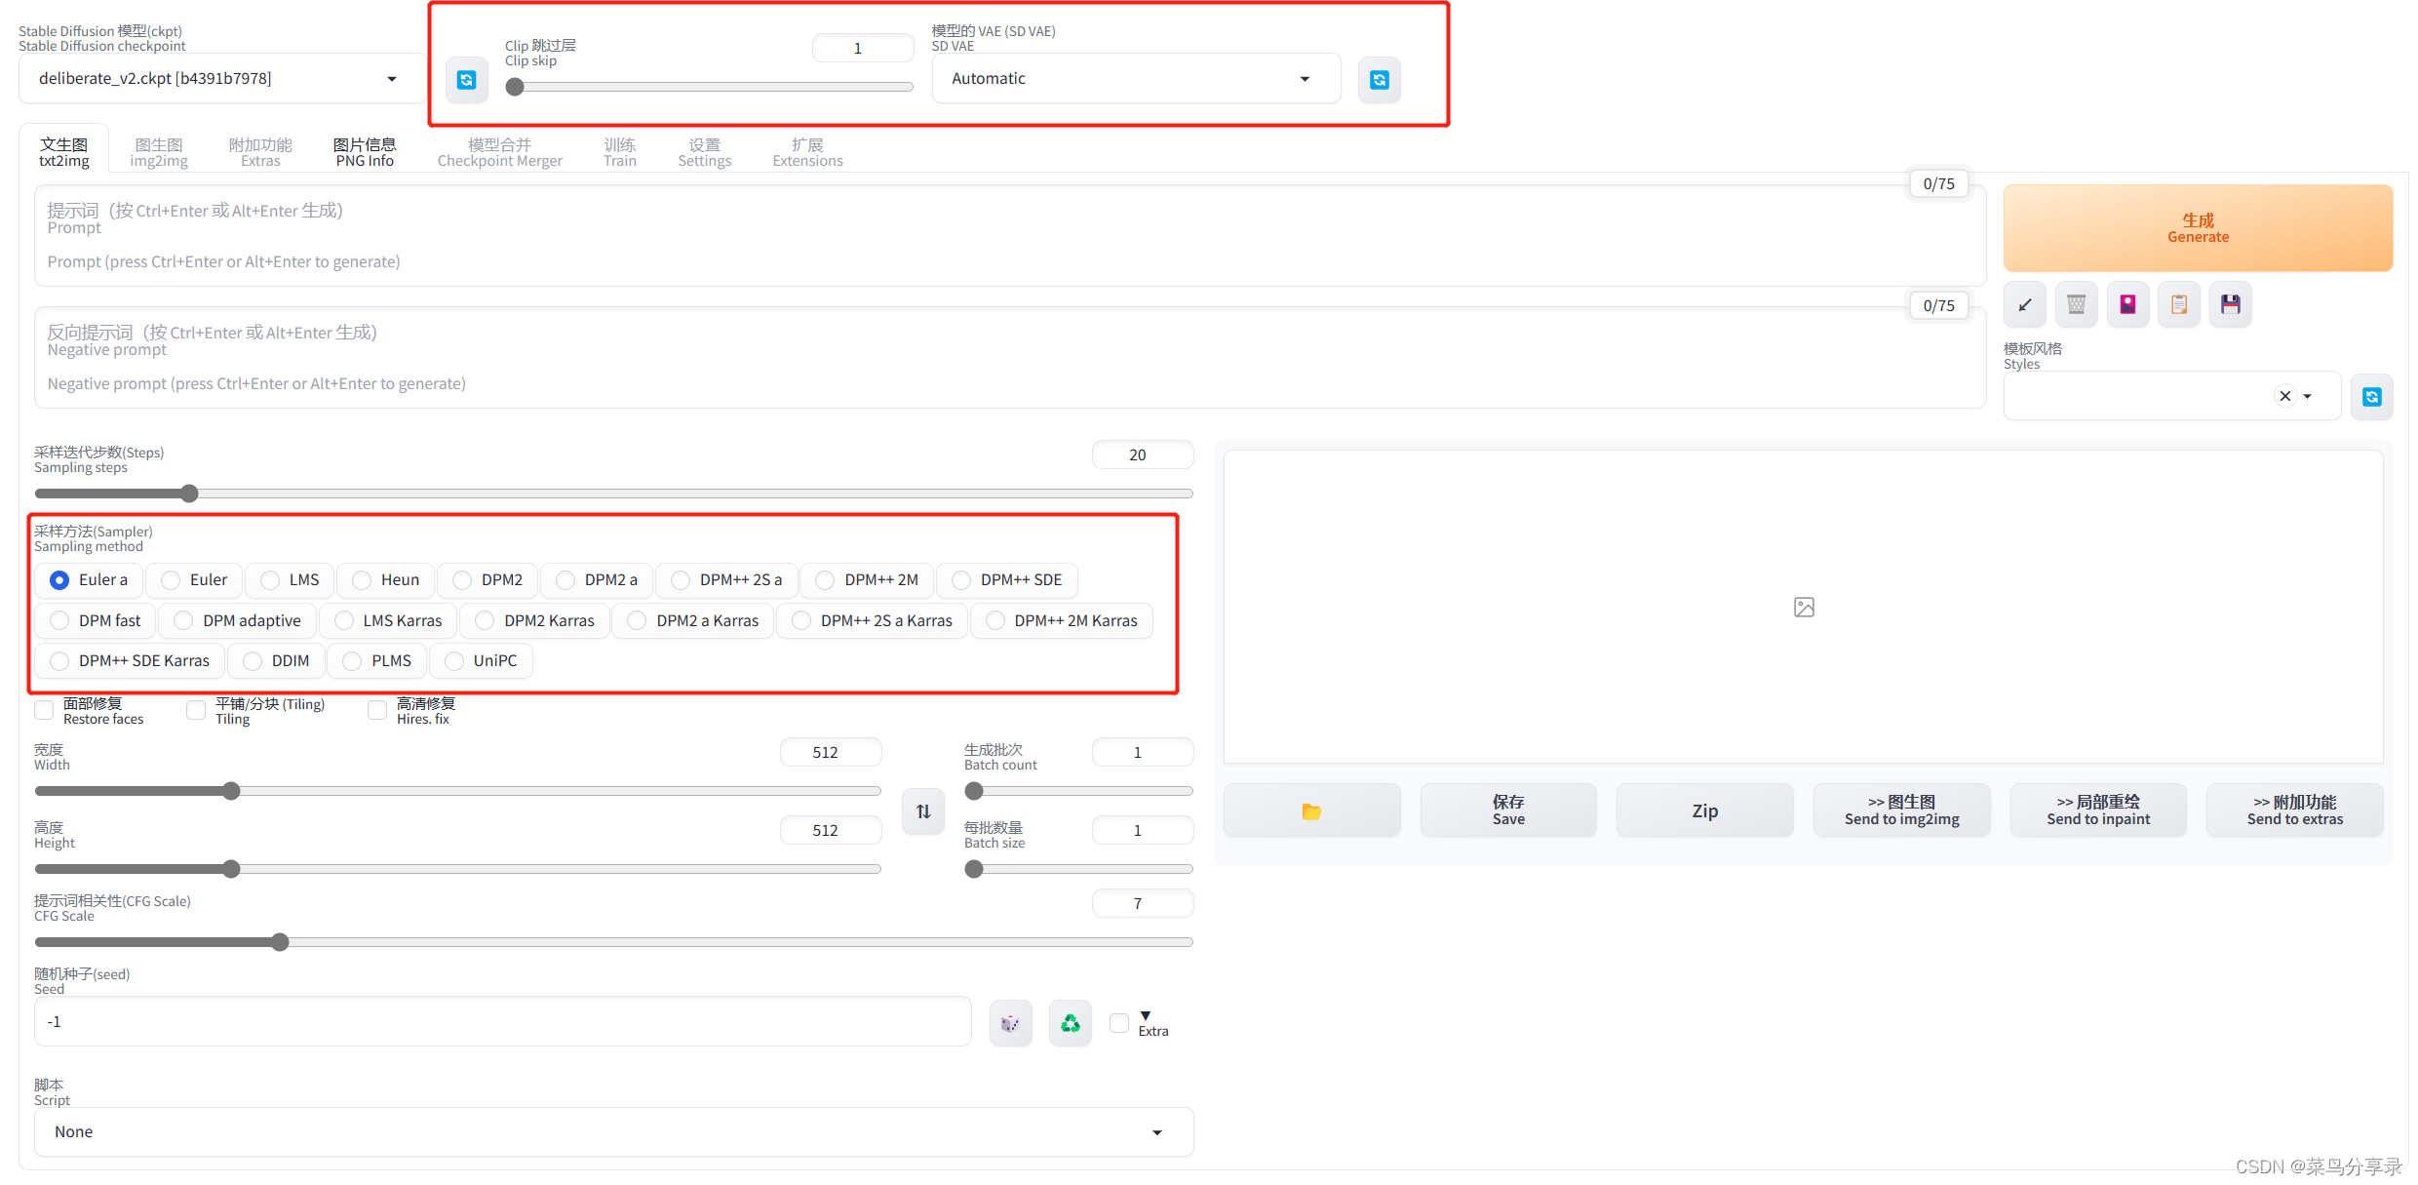Enable the Restore faces checkbox

pyautogui.click(x=44, y=710)
